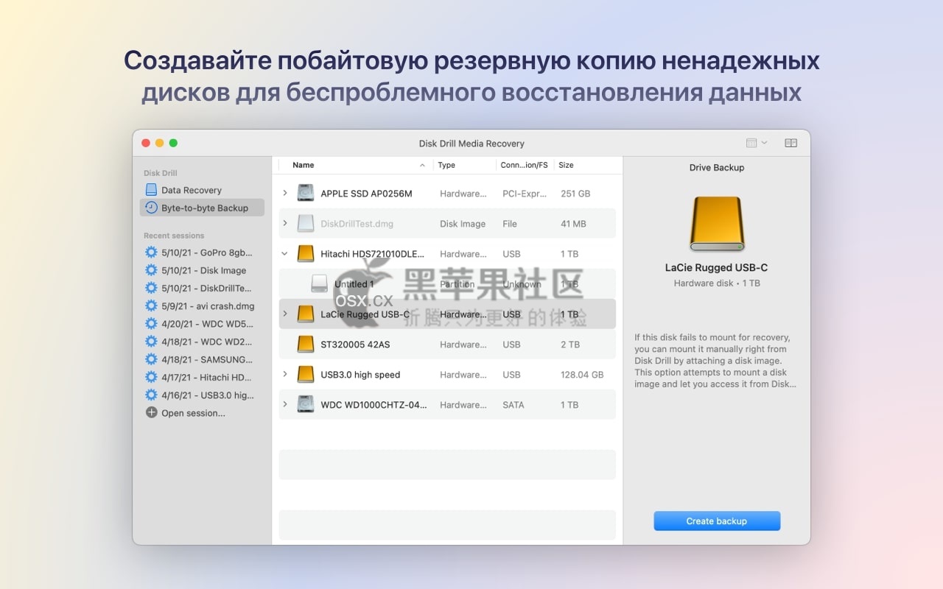
Task: Click large LaCie drive image in Drive Backup
Action: 717,223
